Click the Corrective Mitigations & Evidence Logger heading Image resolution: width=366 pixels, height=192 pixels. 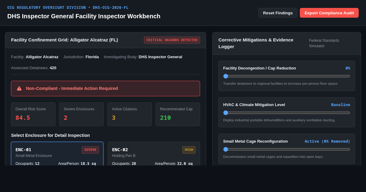(256, 43)
